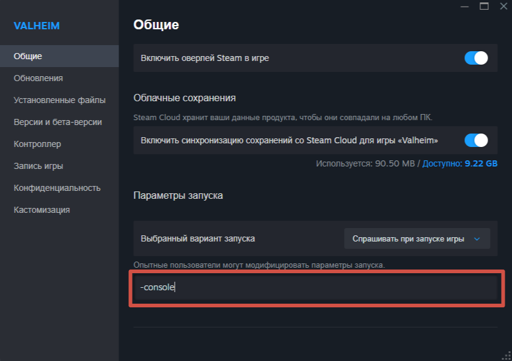This screenshot has width=512, height=361.
Task: Minimize the properties window
Action: pos(465,6)
